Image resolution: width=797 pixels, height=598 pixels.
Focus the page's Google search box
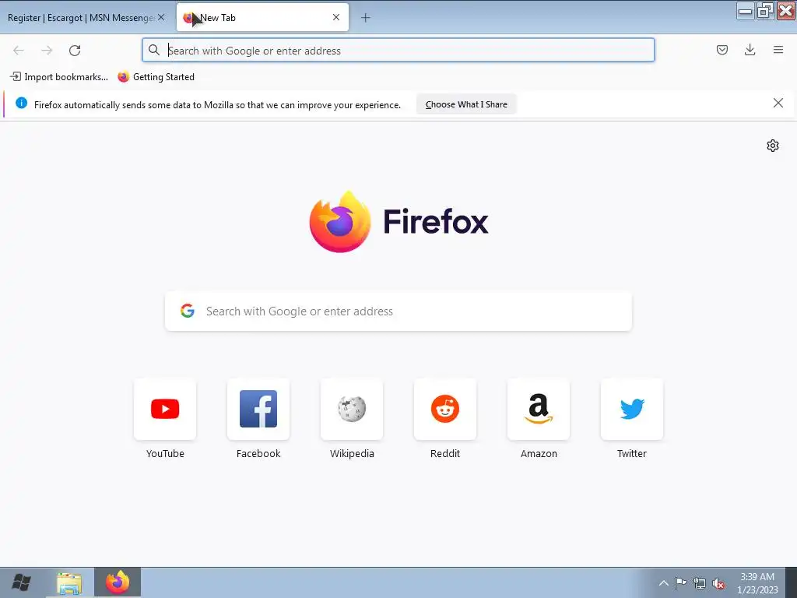click(x=398, y=311)
